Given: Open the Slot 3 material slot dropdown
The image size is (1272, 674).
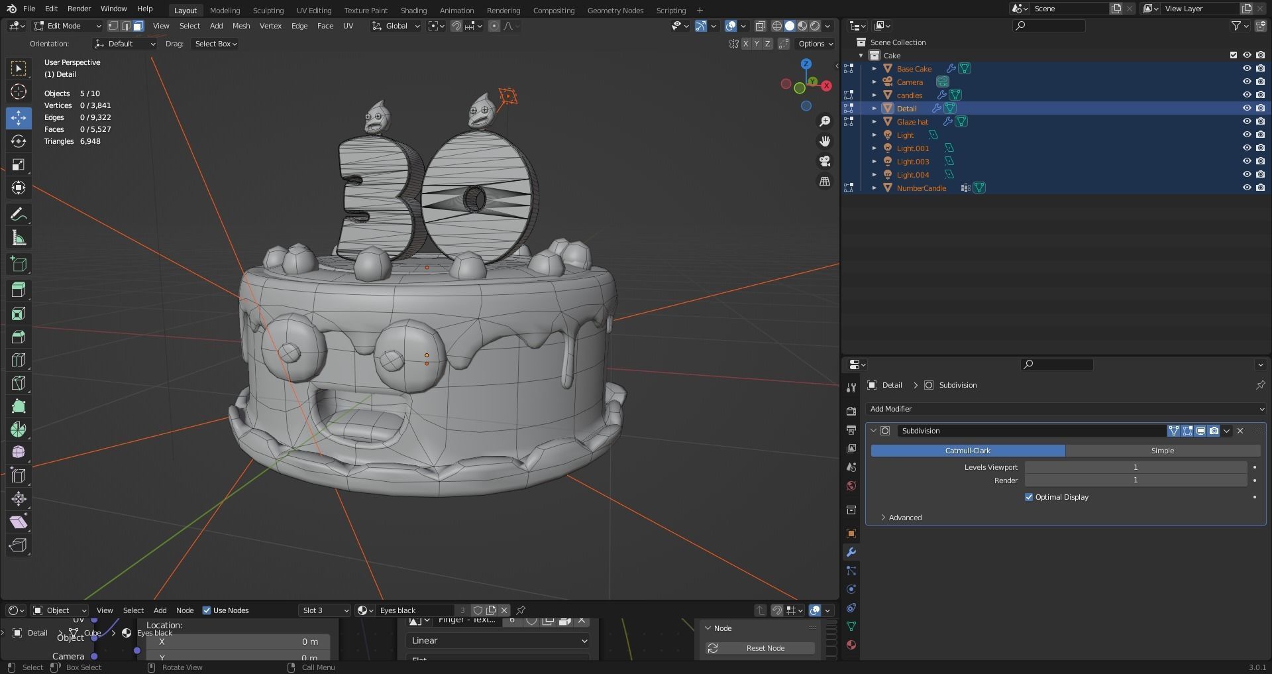Looking at the screenshot, I should pyautogui.click(x=324, y=610).
